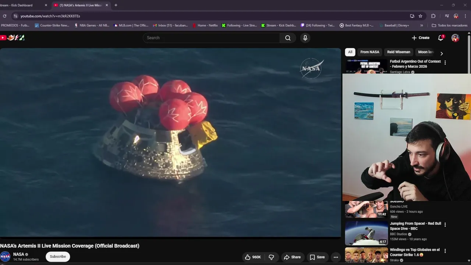Close the Kick Dashboard tab
The image size is (471, 265).
46,5
